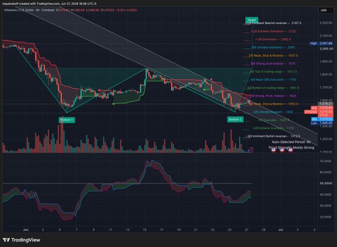Click the '+3/8 Imminent Bearish reversal -- 2187.5' text
Viewport: 337px width, 247px height.
pos(274,23)
